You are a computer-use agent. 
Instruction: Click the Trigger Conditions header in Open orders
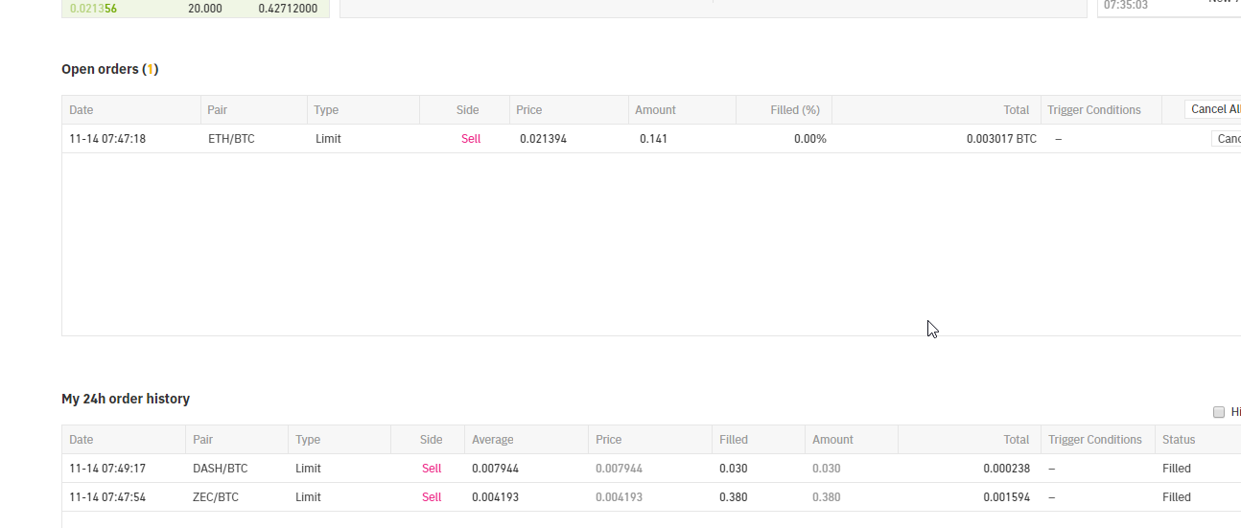coord(1094,110)
